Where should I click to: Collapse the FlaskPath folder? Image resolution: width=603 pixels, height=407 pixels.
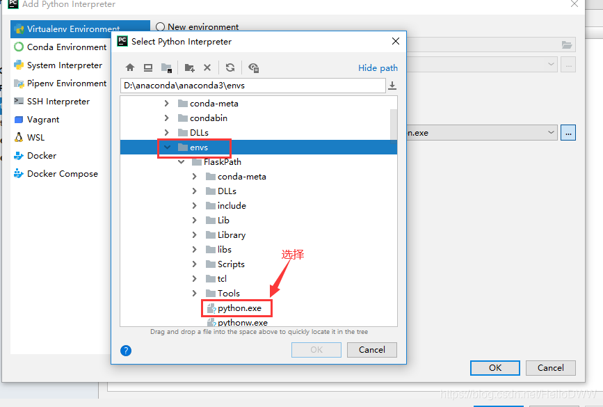coord(181,162)
